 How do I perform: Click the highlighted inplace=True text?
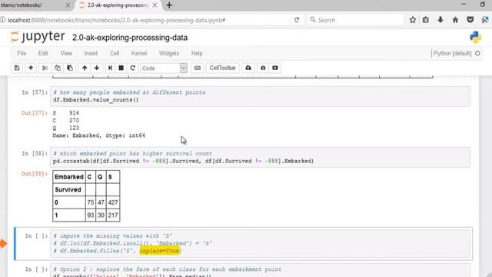point(160,251)
